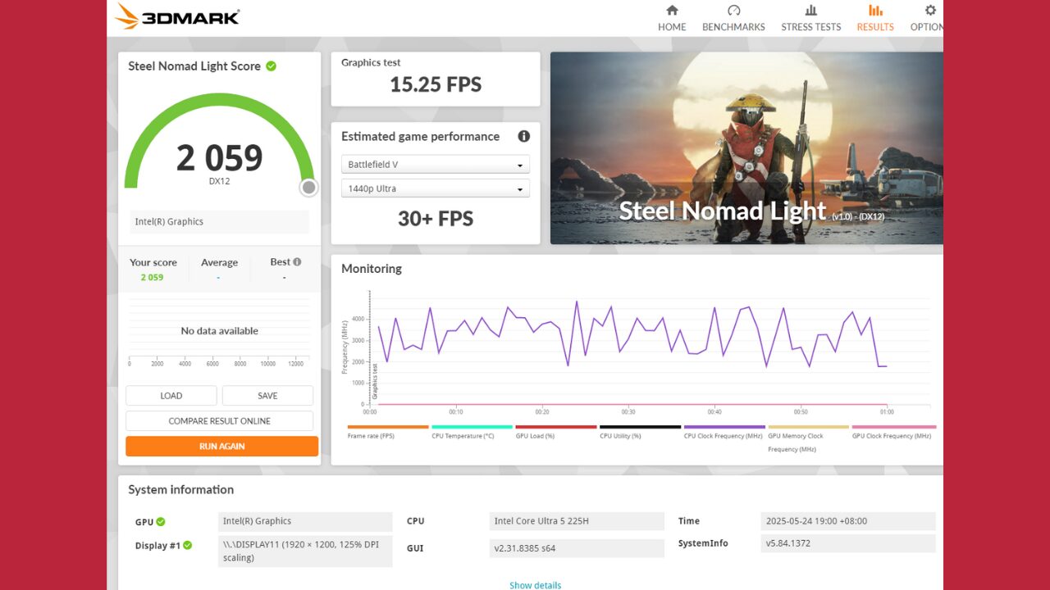Open the 1440p Ultra resolution dropdown
This screenshot has width=1050, height=590.
click(435, 188)
